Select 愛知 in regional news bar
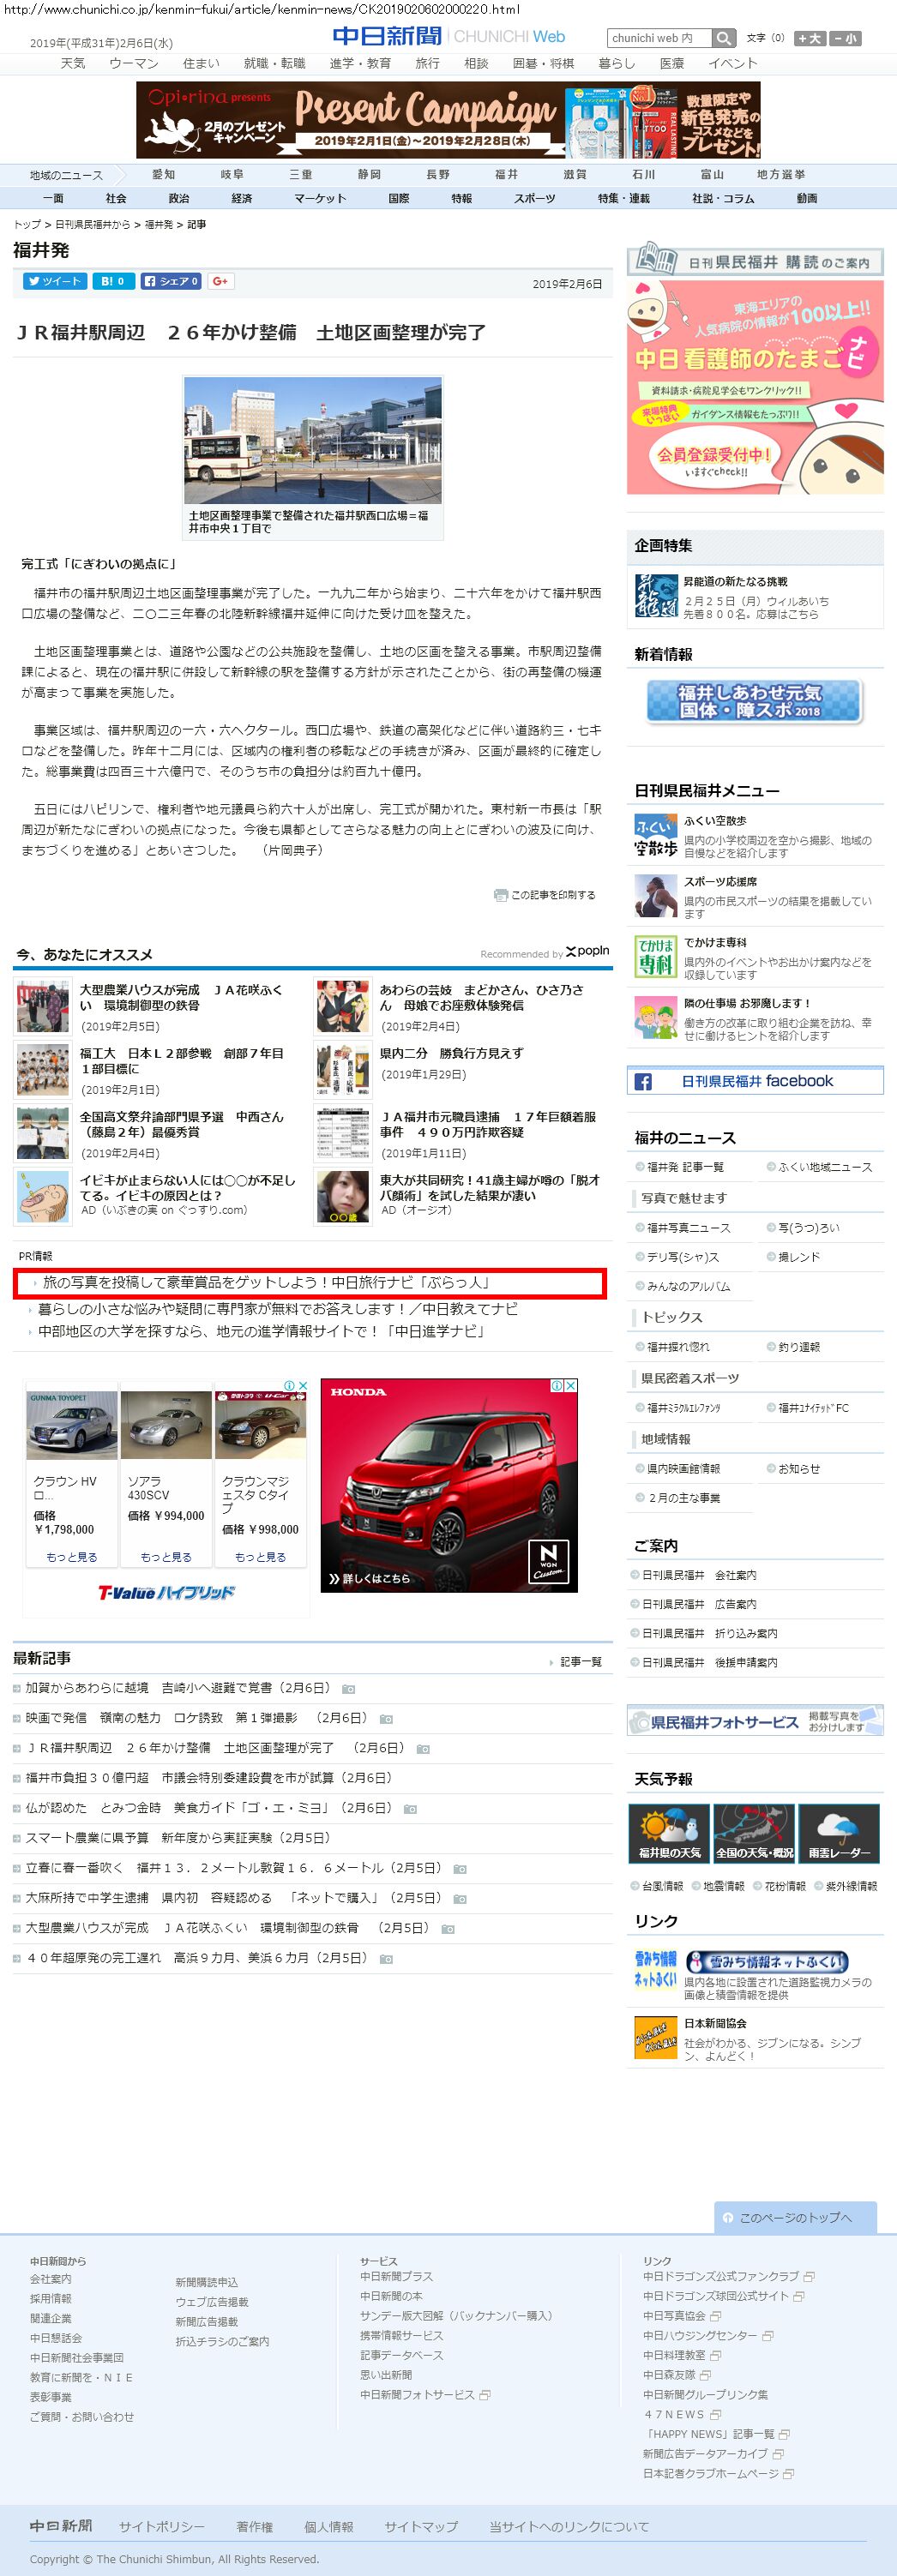This screenshot has height=2576, width=897. (163, 174)
